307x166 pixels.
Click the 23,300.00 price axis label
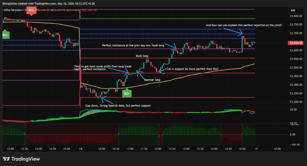coord(295,102)
